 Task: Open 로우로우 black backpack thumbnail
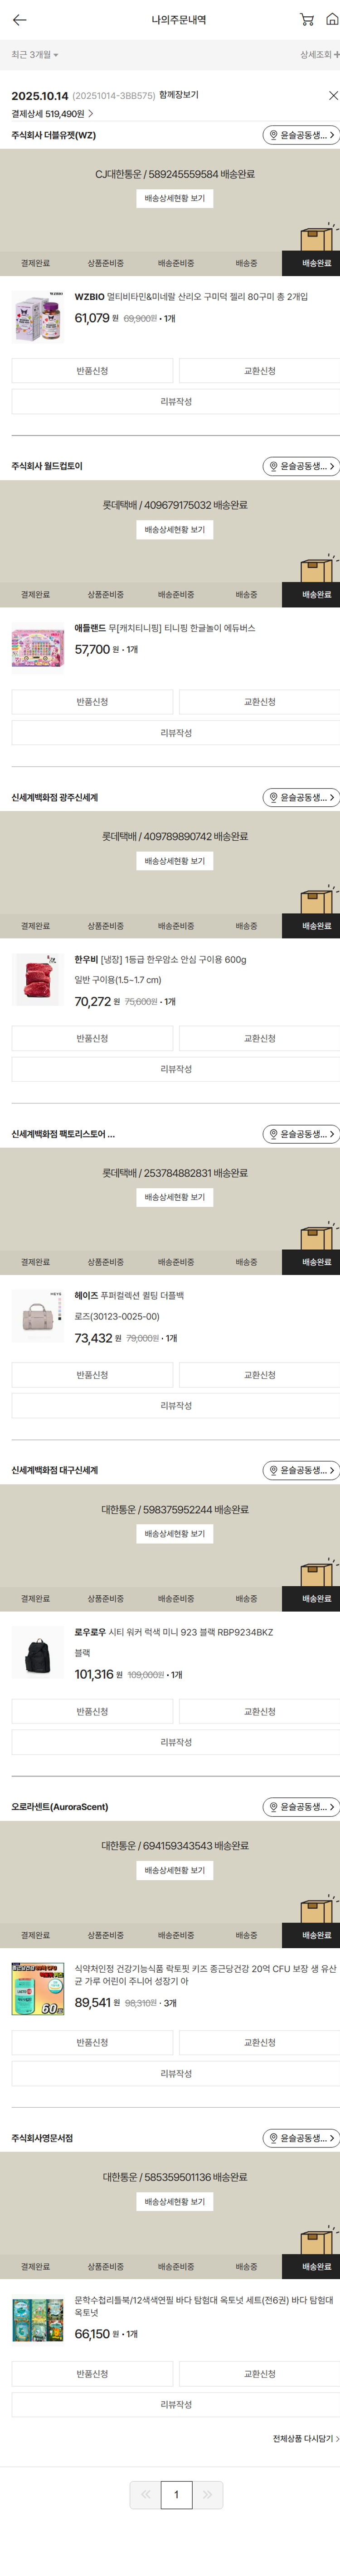[x=37, y=1651]
